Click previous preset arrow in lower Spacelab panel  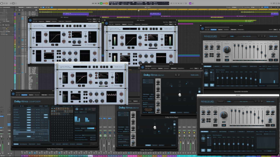255,102
